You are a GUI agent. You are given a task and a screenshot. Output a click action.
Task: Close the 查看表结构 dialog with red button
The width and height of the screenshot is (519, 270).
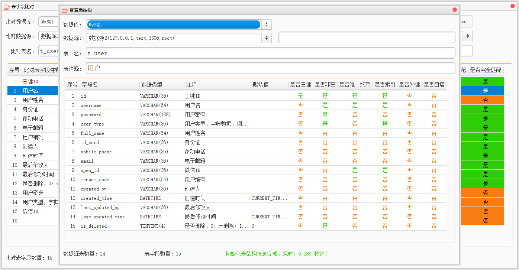pos(454,10)
